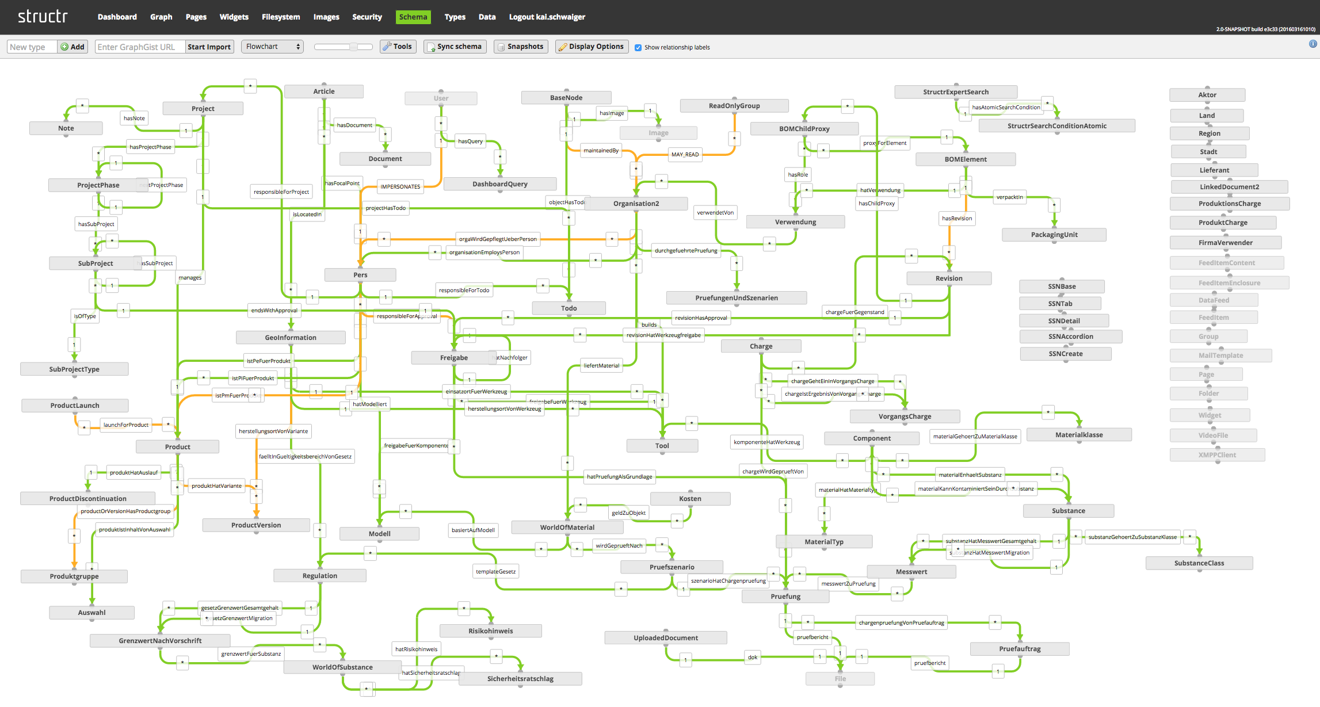Image resolution: width=1320 pixels, height=707 pixels.
Task: Select the Pruefung schema node
Action: (785, 596)
